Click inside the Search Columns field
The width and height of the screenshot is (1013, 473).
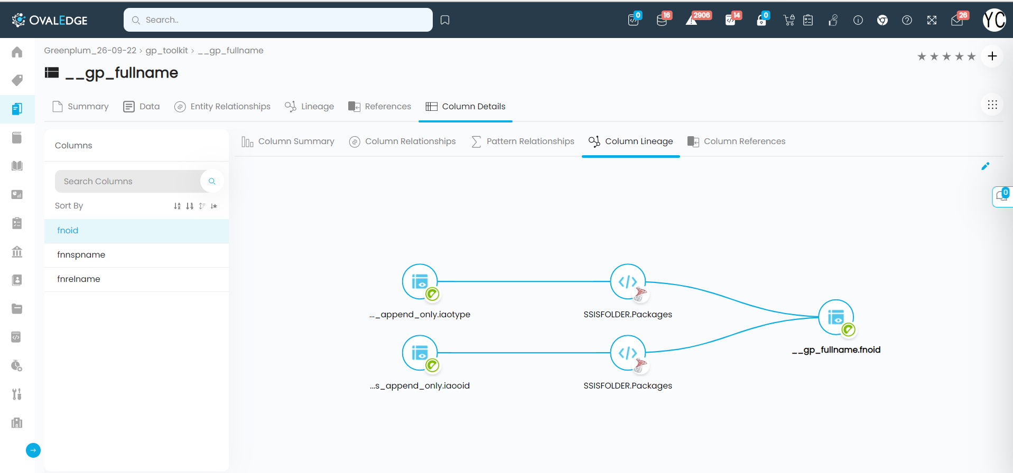(127, 182)
